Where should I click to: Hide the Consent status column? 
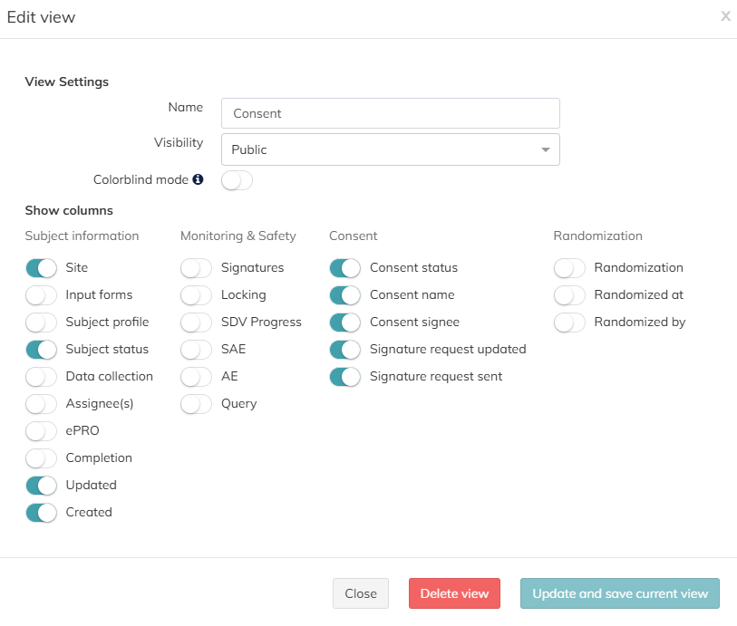tap(344, 268)
